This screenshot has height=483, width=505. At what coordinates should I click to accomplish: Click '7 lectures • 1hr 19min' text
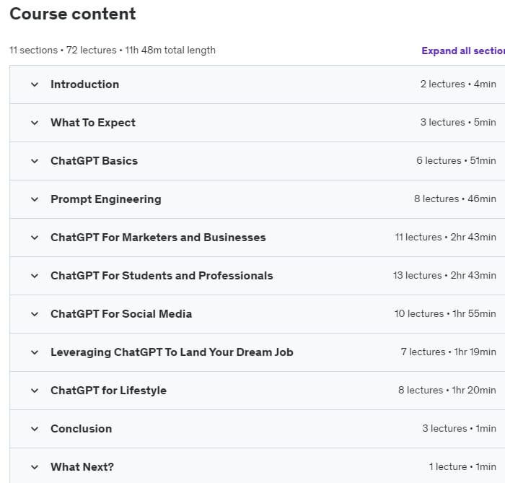(448, 352)
